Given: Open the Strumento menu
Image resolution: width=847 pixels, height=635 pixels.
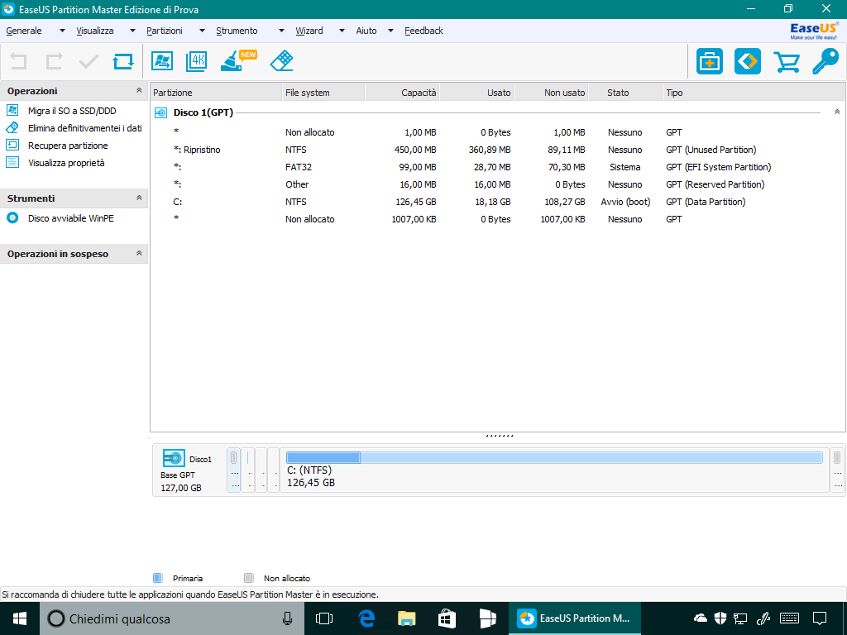Looking at the screenshot, I should 237,31.
